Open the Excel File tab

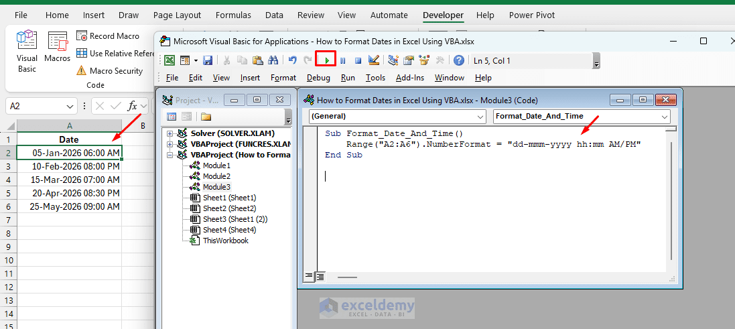tap(21, 15)
